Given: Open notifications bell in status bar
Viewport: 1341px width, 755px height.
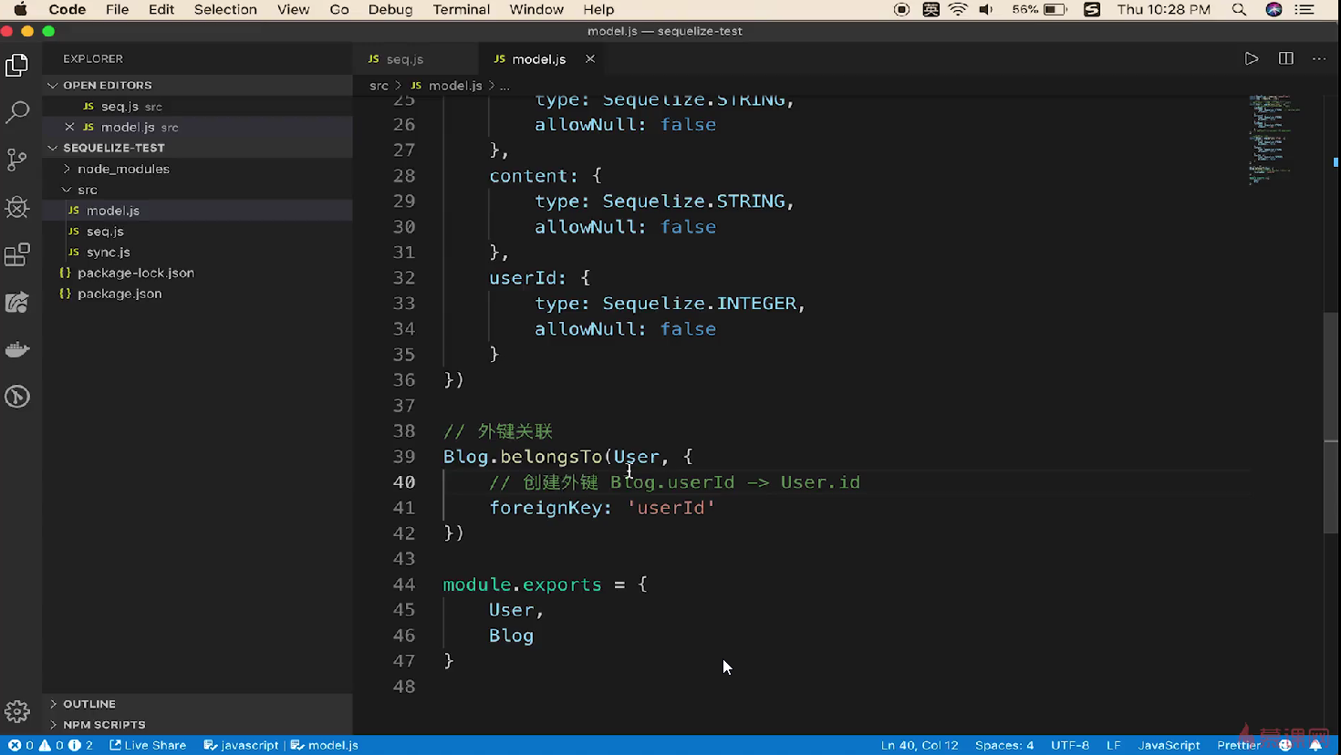Looking at the screenshot, I should pos(1315,745).
